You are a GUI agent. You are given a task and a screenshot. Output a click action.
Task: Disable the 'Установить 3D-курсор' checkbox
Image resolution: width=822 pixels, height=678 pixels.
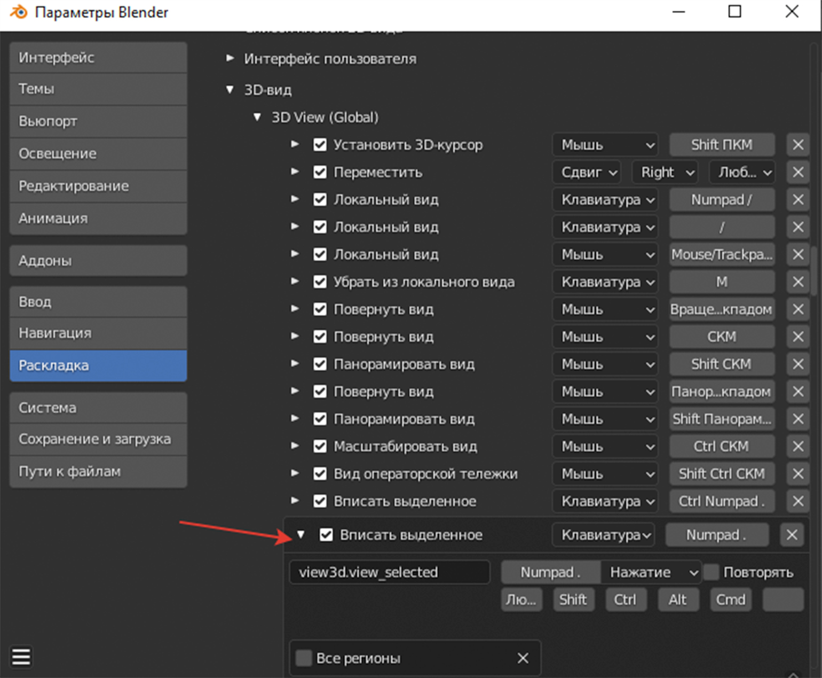pos(320,145)
